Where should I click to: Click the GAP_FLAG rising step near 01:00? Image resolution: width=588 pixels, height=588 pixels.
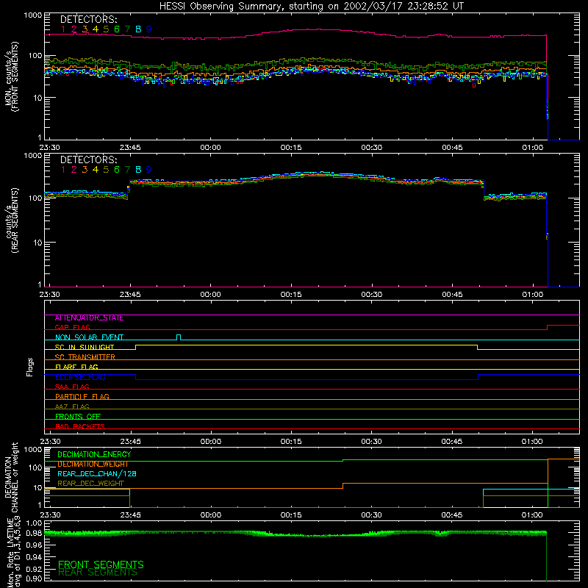tap(548, 327)
